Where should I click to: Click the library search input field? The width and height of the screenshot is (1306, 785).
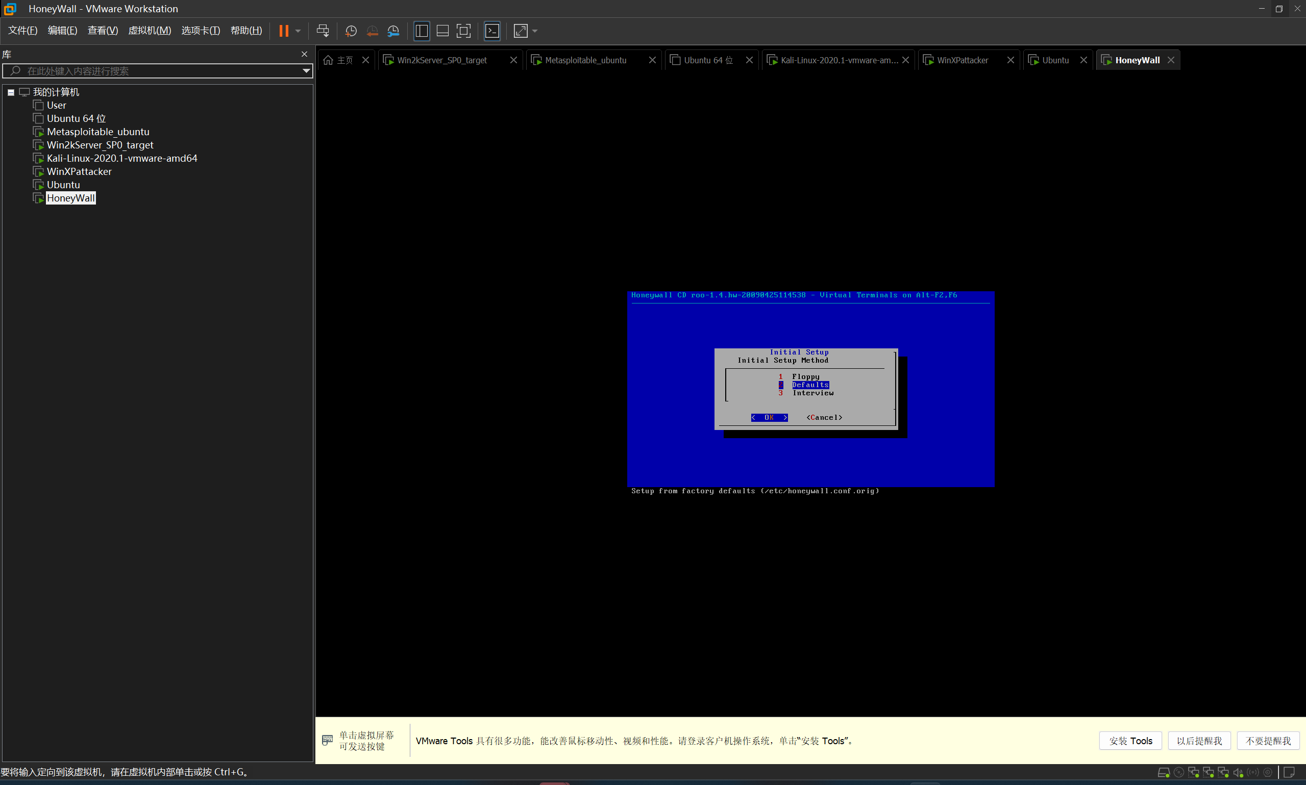click(158, 71)
